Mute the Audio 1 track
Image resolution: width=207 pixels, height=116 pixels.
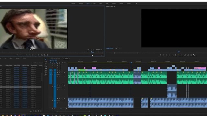click(x=60, y=72)
